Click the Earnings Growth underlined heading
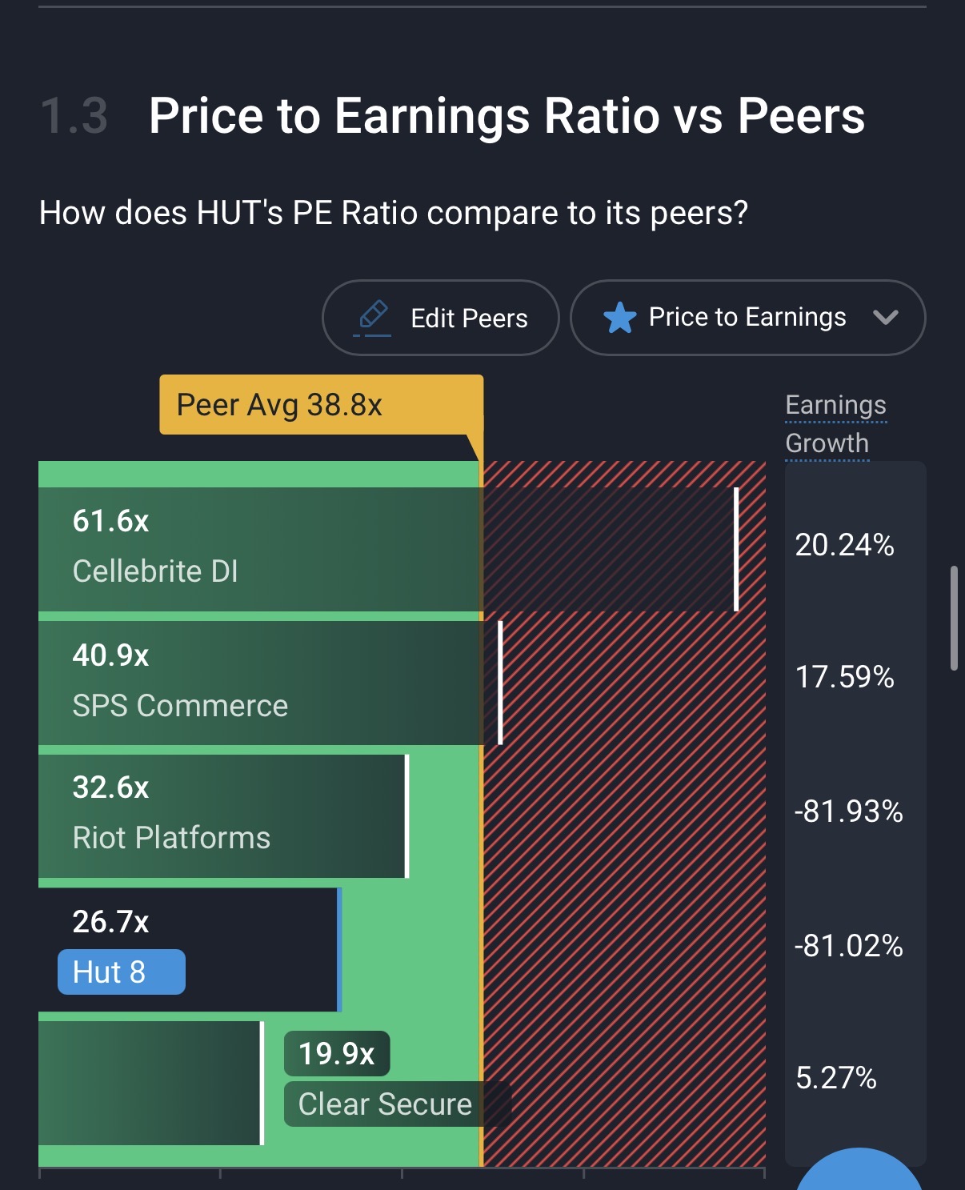The width and height of the screenshot is (965, 1190). tap(835, 424)
